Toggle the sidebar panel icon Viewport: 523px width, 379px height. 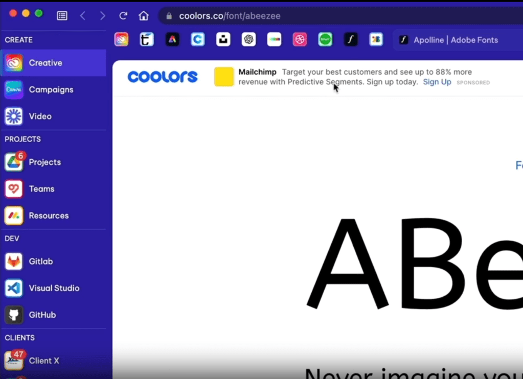pyautogui.click(x=62, y=16)
